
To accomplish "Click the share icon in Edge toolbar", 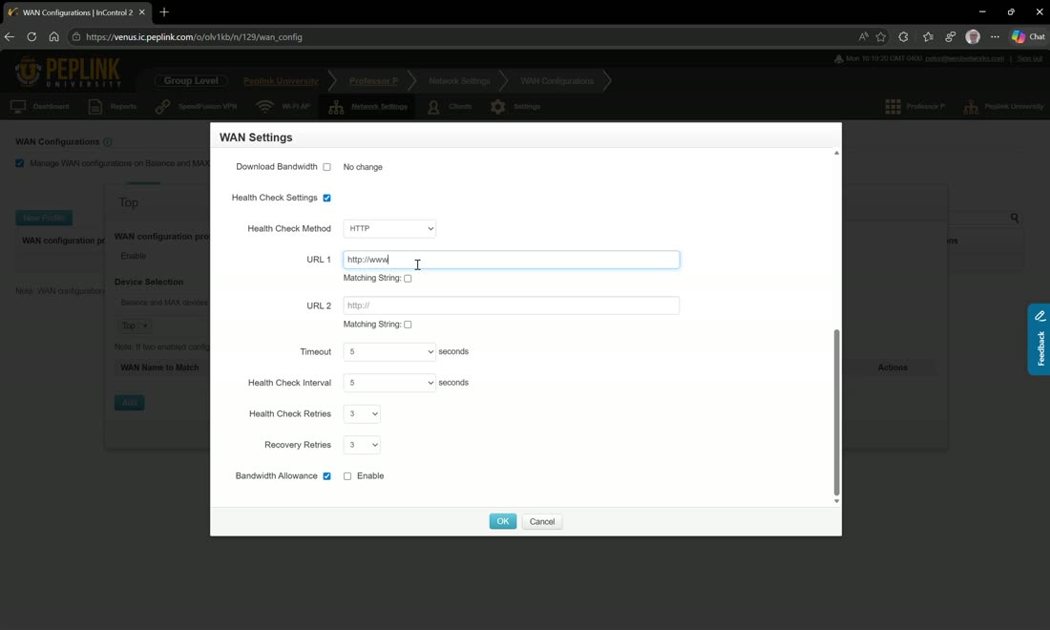I will 950,37.
